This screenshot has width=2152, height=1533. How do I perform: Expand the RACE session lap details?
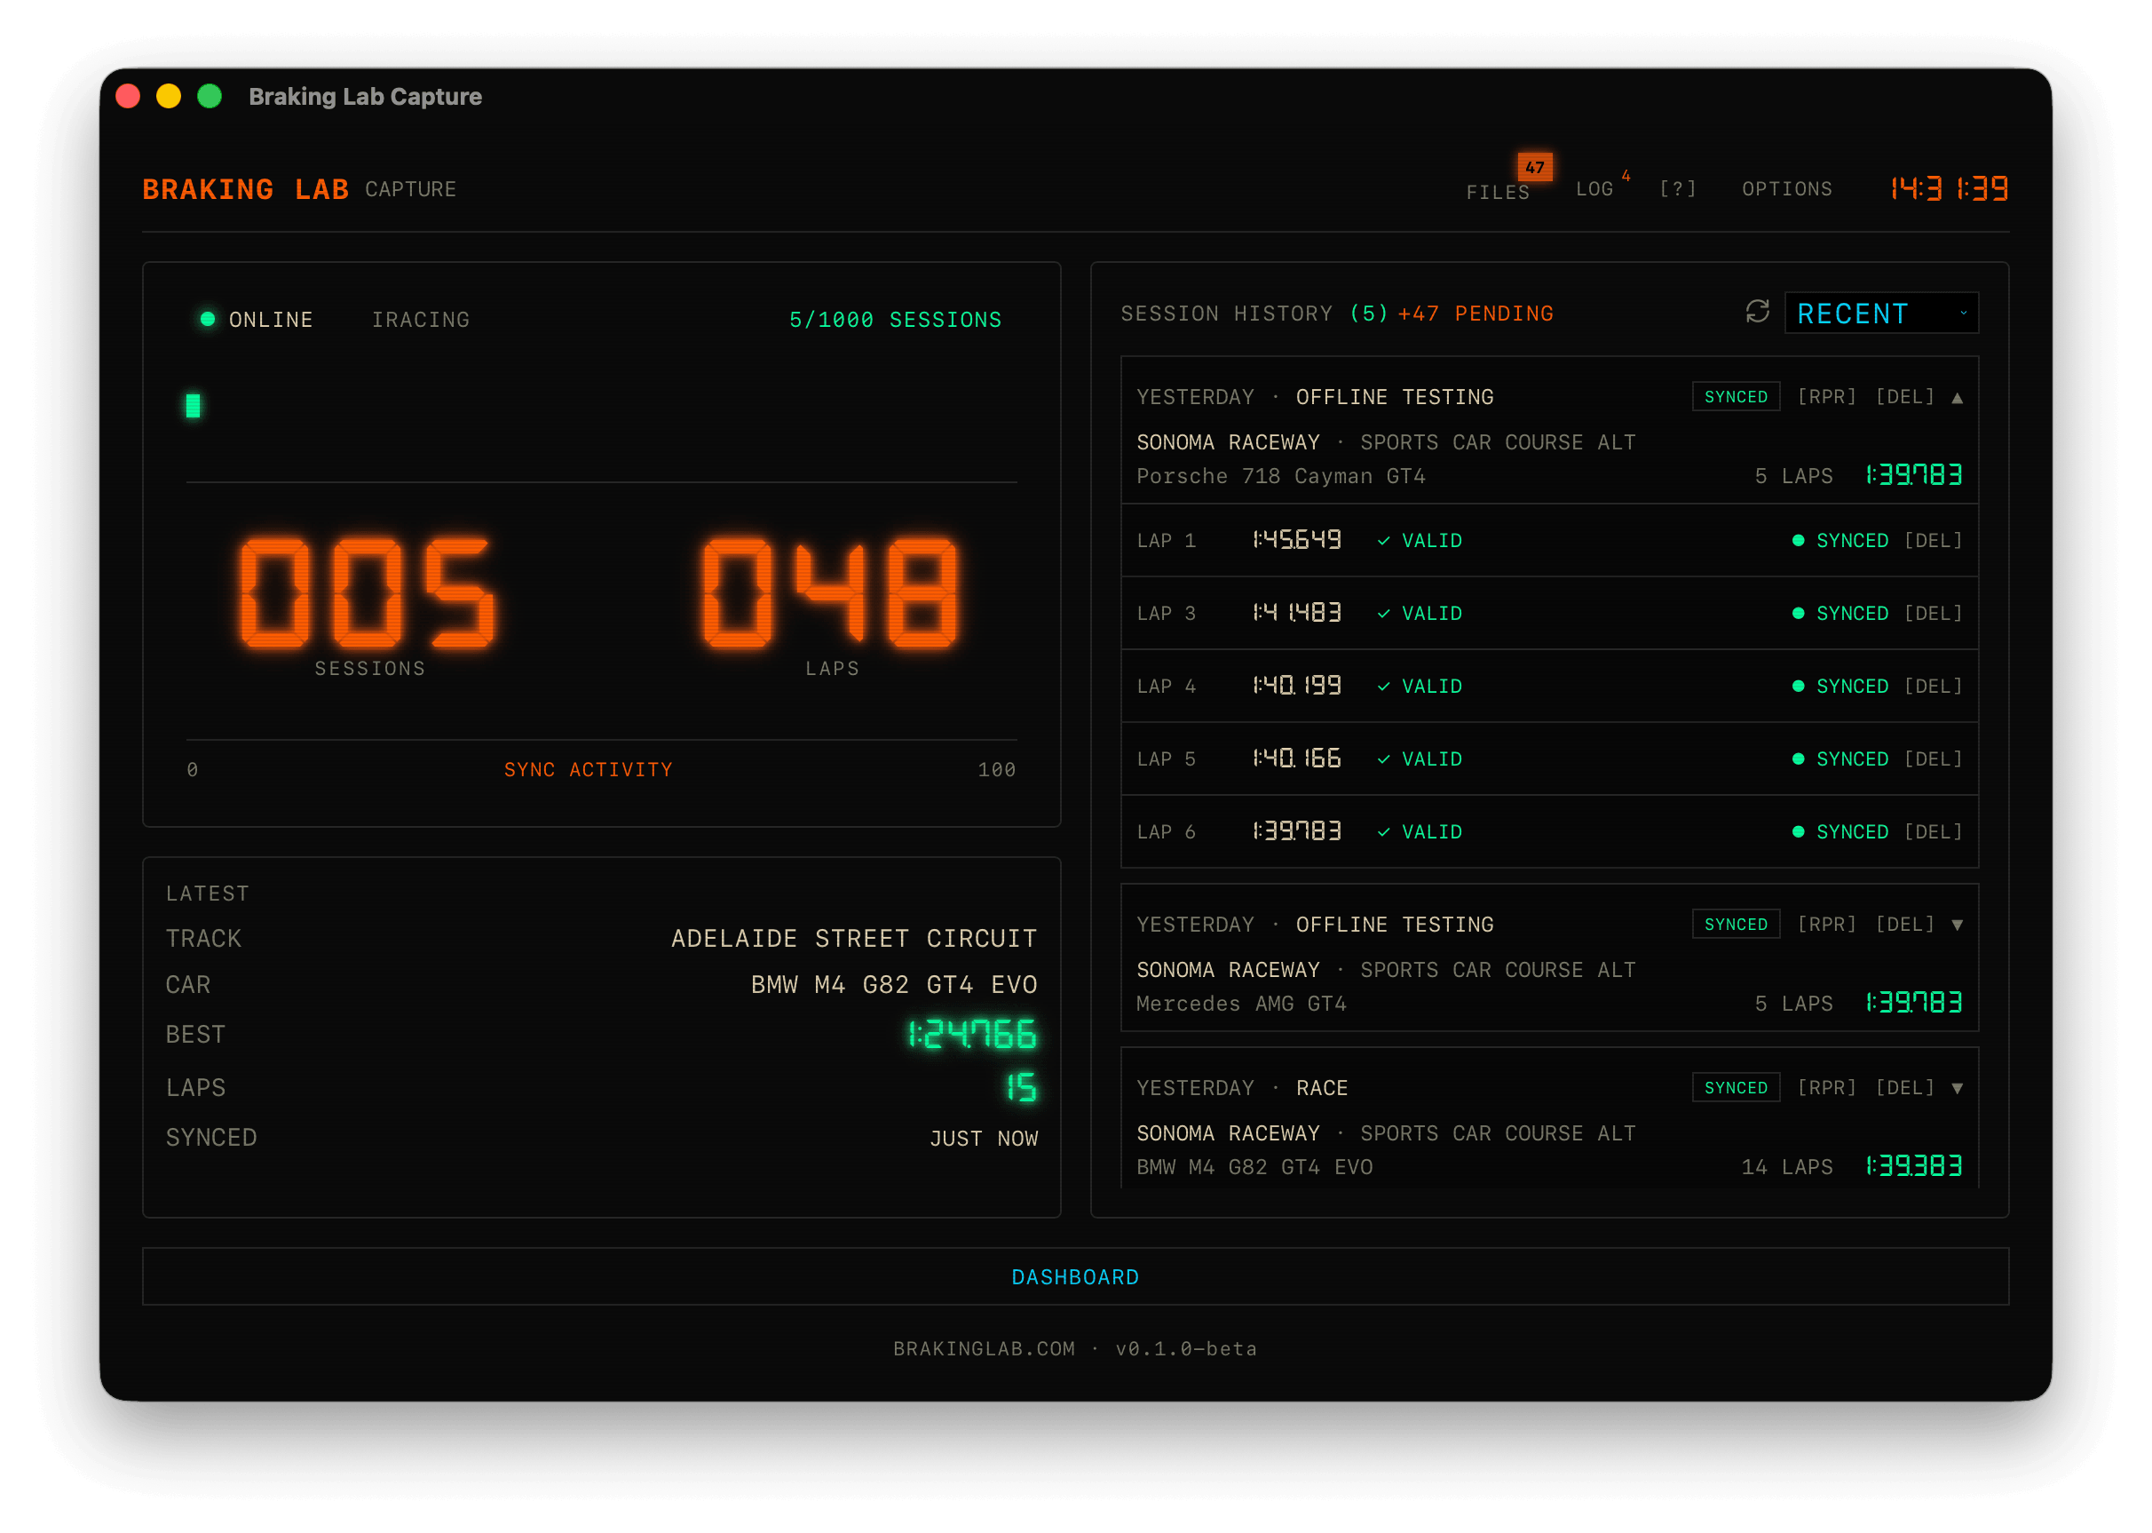1958,1086
